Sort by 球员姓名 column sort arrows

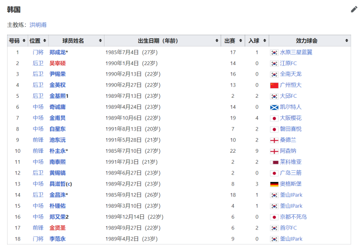pos(100,41)
